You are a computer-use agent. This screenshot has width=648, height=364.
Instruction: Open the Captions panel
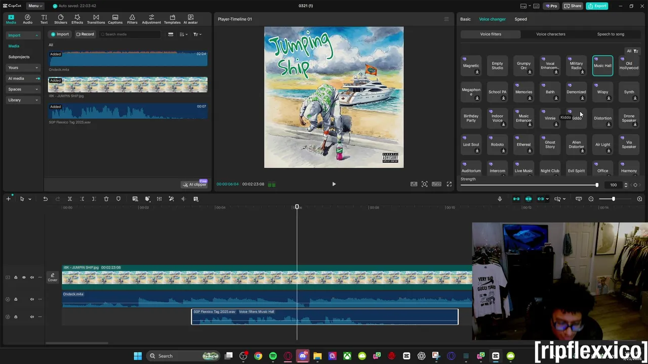click(x=115, y=19)
